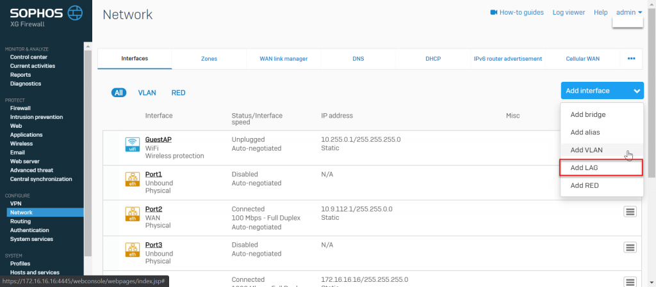
Task: Click the Port3 ethernet icon
Action: coord(133,249)
